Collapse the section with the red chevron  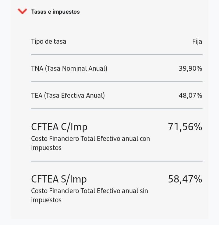pos(22,12)
